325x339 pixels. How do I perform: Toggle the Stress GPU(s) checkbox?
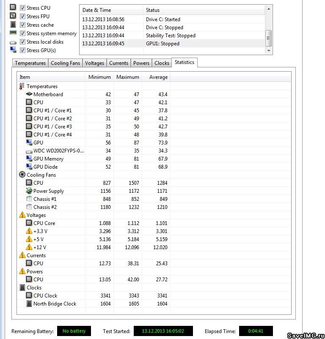tap(22, 50)
